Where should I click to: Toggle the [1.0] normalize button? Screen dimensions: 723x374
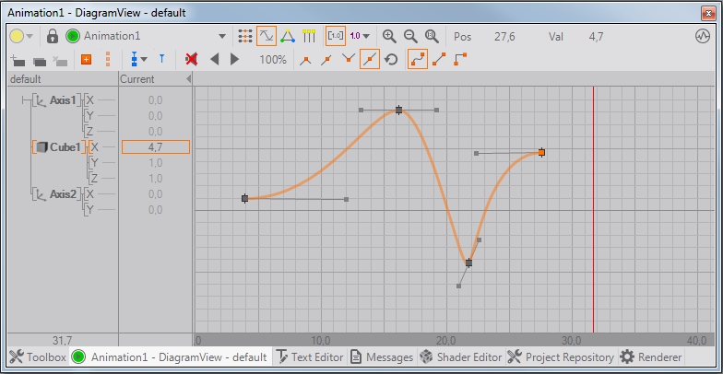[x=336, y=36]
